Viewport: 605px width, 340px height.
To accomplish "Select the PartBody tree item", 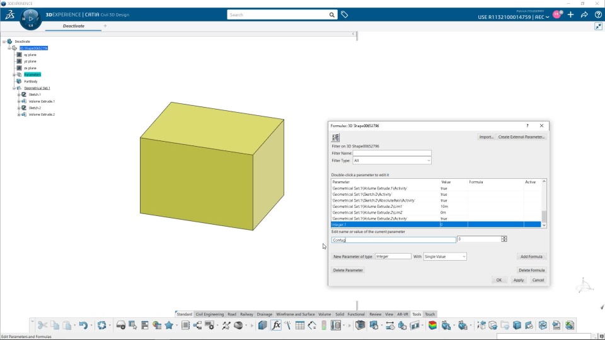I will pyautogui.click(x=31, y=81).
